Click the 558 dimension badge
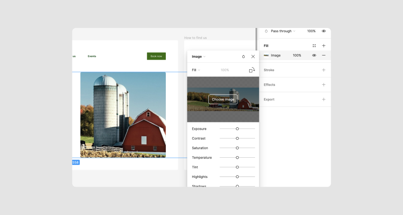The height and width of the screenshot is (215, 403). (76, 162)
